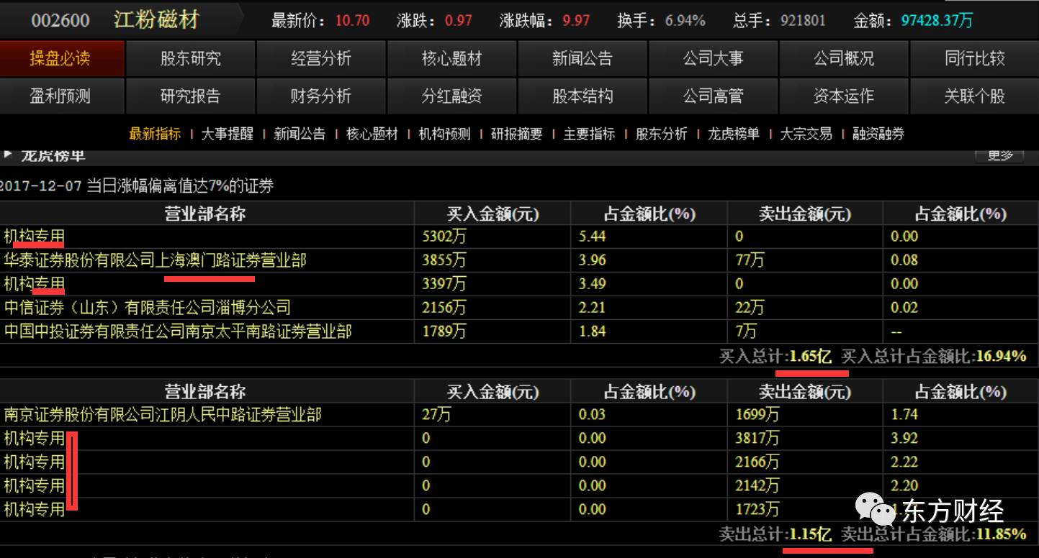Image resolution: width=1039 pixels, height=558 pixels.
Task: Click sell amount 3817万
Action: coord(757,439)
